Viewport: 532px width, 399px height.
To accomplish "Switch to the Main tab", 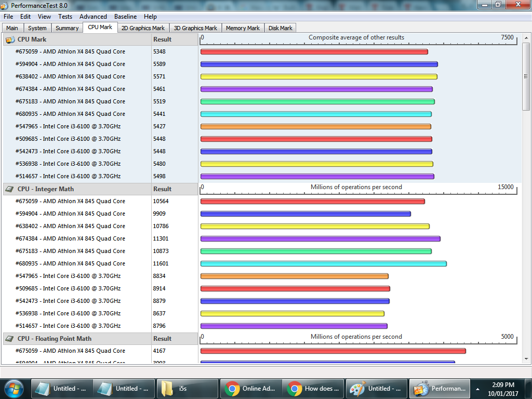I will (12, 28).
